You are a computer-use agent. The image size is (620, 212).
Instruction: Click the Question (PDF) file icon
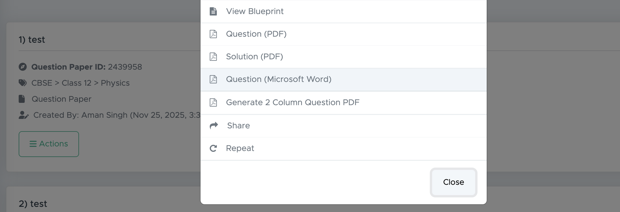click(213, 34)
